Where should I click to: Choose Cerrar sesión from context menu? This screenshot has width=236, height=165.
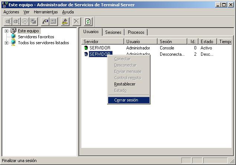coord(126,100)
